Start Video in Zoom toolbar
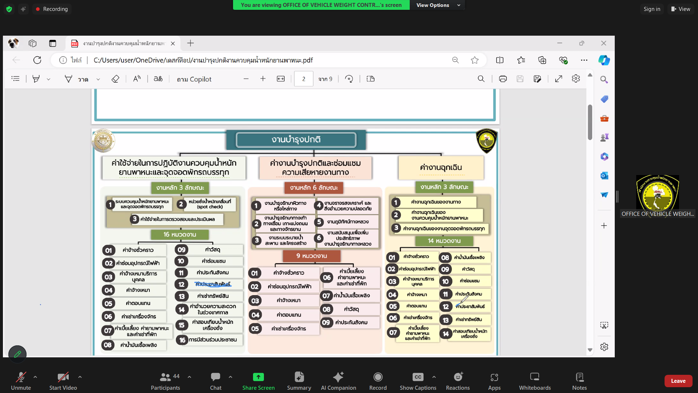The height and width of the screenshot is (393, 698). pyautogui.click(x=63, y=381)
